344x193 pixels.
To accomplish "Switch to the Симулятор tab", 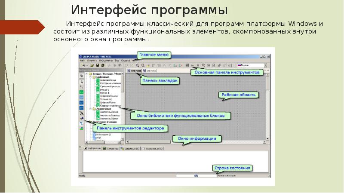I will pos(111,148).
